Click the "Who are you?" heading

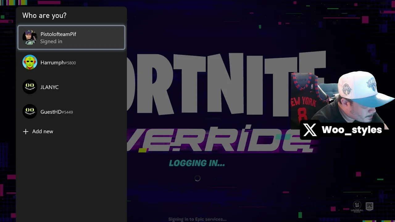point(44,15)
